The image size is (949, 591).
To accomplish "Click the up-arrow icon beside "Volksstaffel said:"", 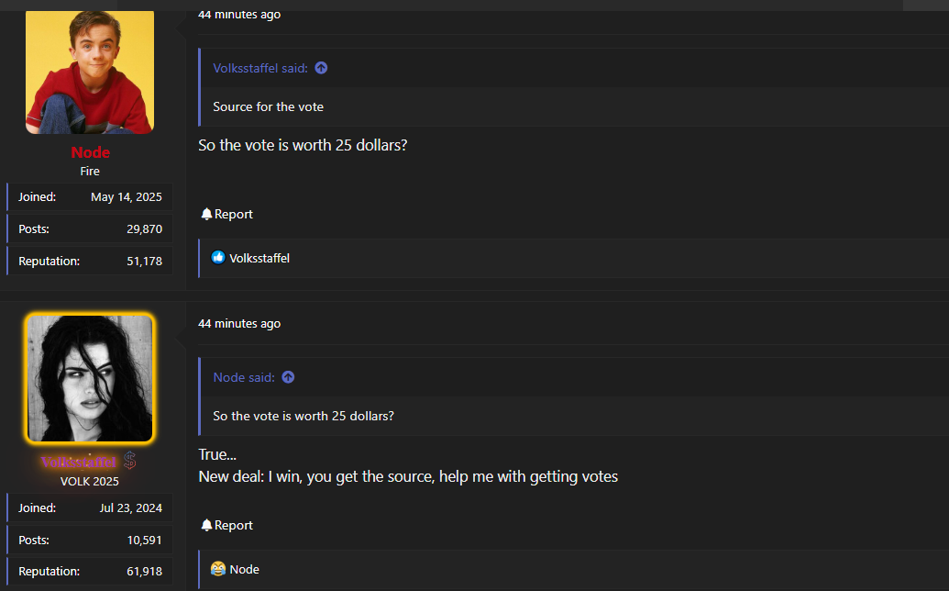I will coord(321,68).
